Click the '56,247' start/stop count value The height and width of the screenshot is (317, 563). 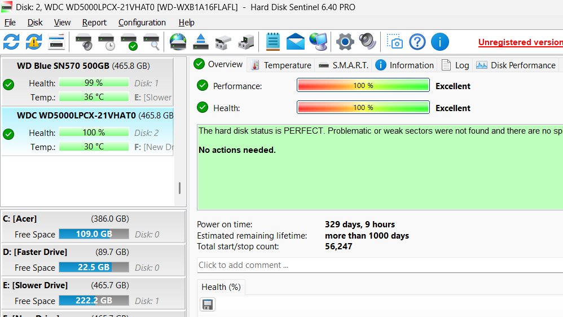point(338,246)
